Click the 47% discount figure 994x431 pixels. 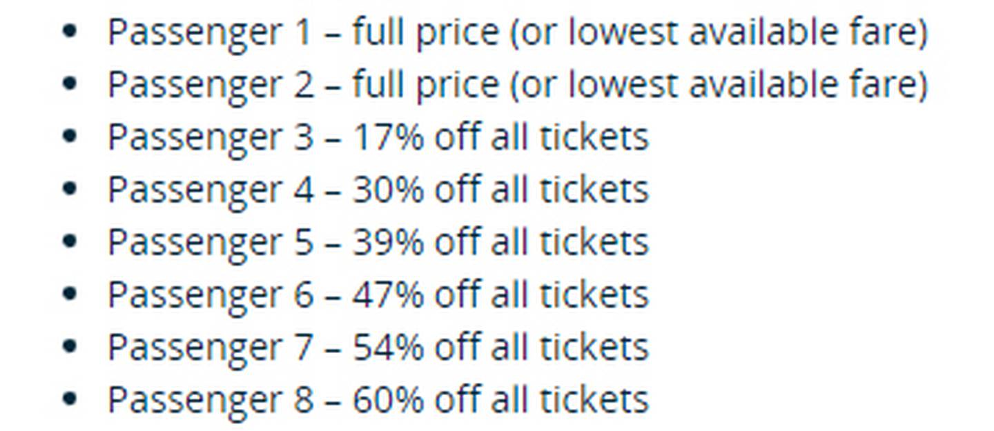click(389, 294)
